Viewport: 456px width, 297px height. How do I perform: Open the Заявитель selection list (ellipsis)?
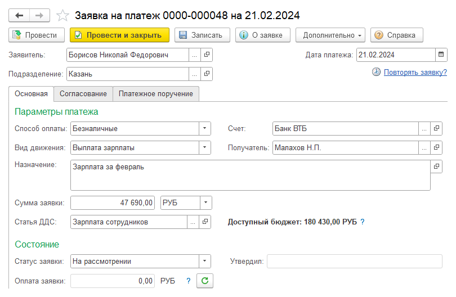(195, 55)
